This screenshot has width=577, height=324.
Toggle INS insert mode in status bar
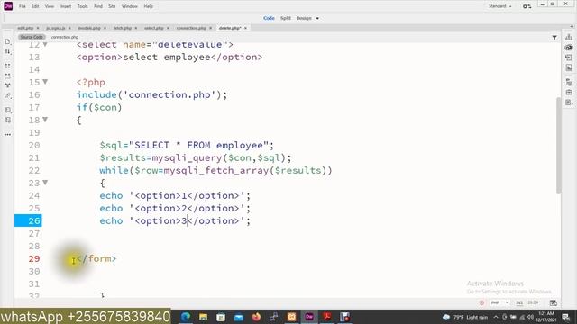(x=519, y=302)
